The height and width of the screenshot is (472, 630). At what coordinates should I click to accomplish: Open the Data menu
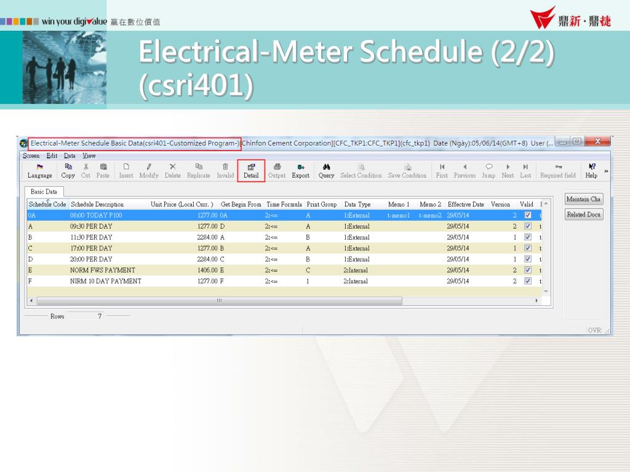pyautogui.click(x=70, y=155)
